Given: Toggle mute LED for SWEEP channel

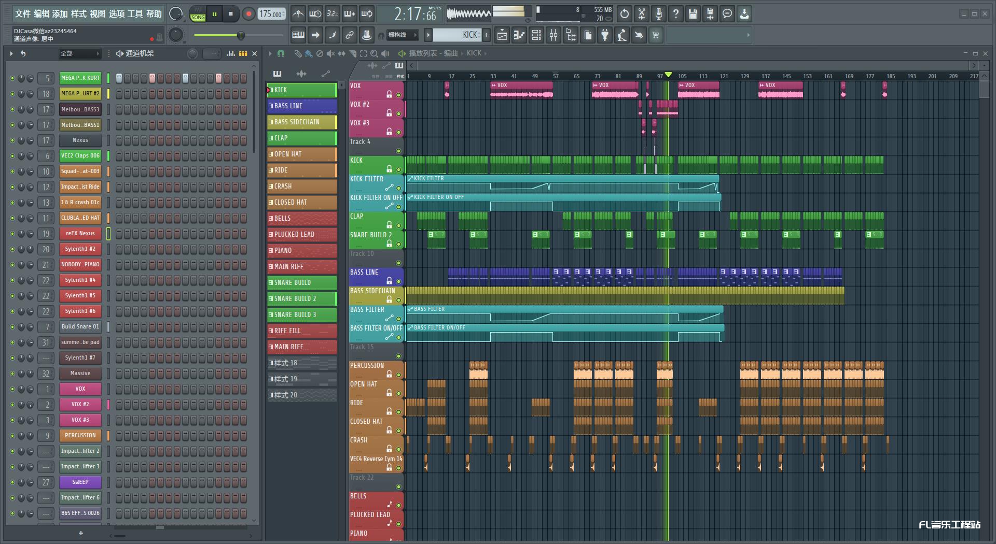Looking at the screenshot, I should tap(12, 482).
